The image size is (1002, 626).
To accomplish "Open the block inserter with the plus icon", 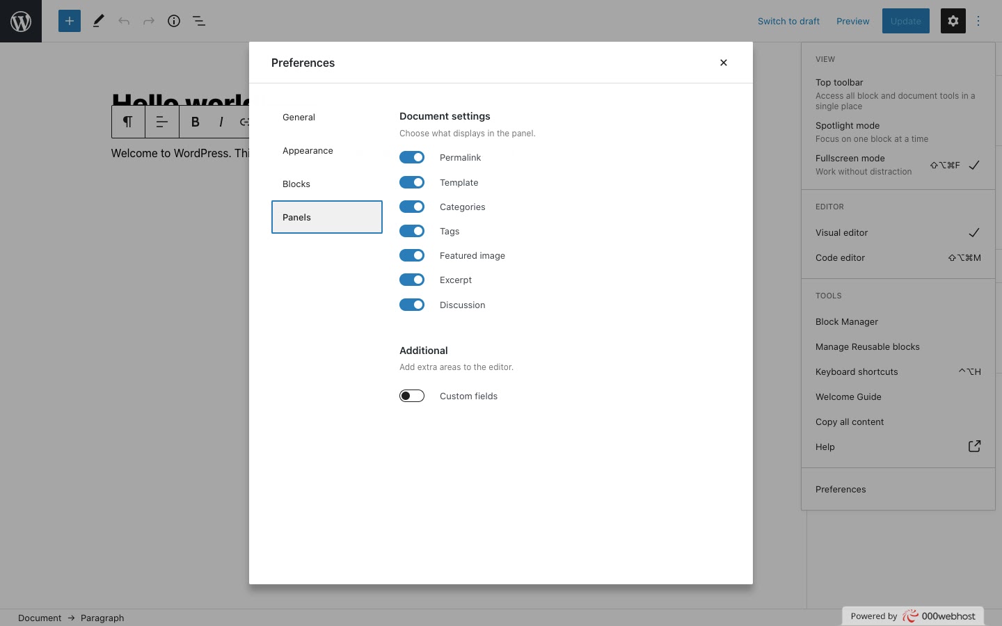I will click(70, 21).
